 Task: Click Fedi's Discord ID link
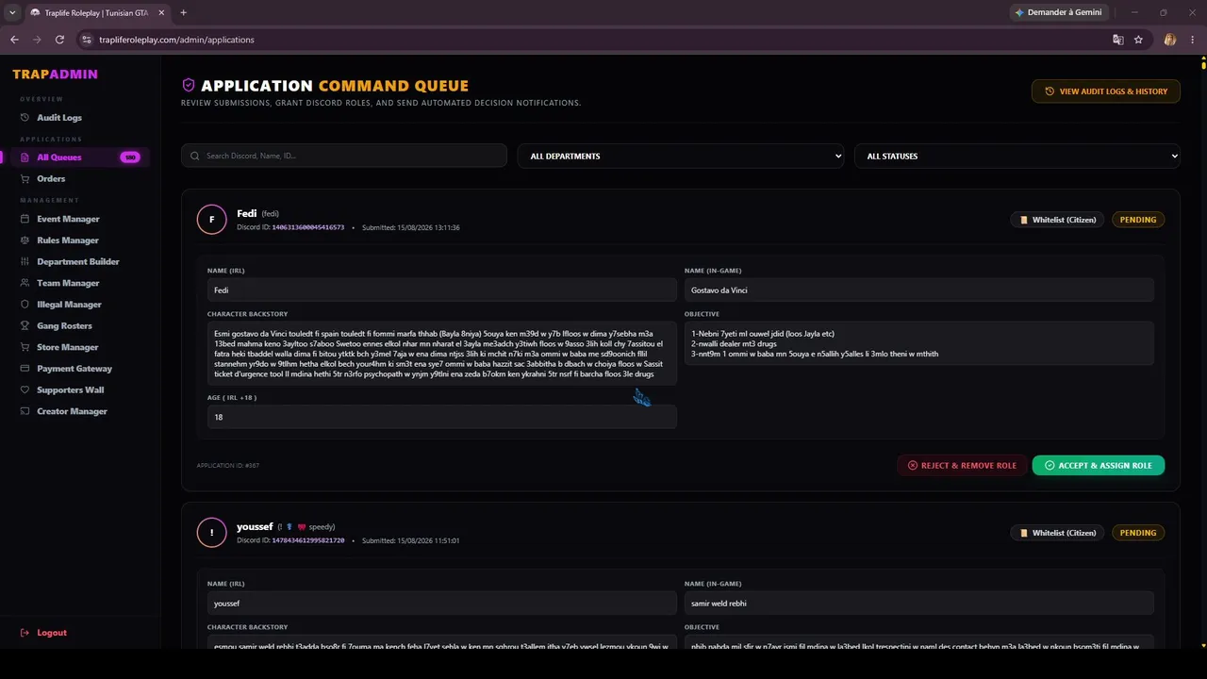pos(308,227)
